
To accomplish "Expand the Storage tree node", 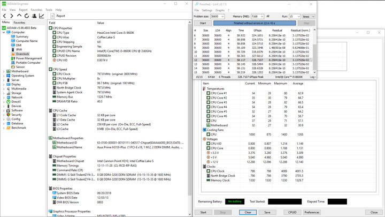I will pos(4,93).
